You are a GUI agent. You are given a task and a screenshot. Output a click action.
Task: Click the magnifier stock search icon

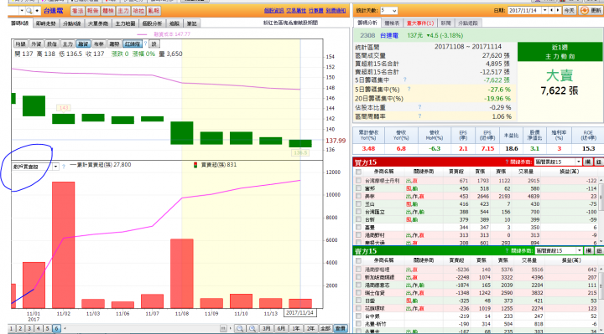coord(29,11)
